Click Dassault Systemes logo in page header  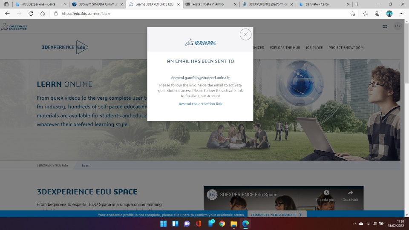pyautogui.click(x=14, y=27)
